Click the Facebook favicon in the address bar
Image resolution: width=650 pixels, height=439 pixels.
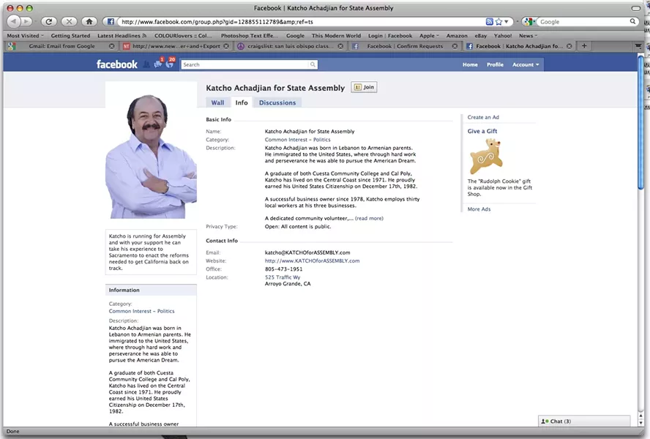click(111, 21)
